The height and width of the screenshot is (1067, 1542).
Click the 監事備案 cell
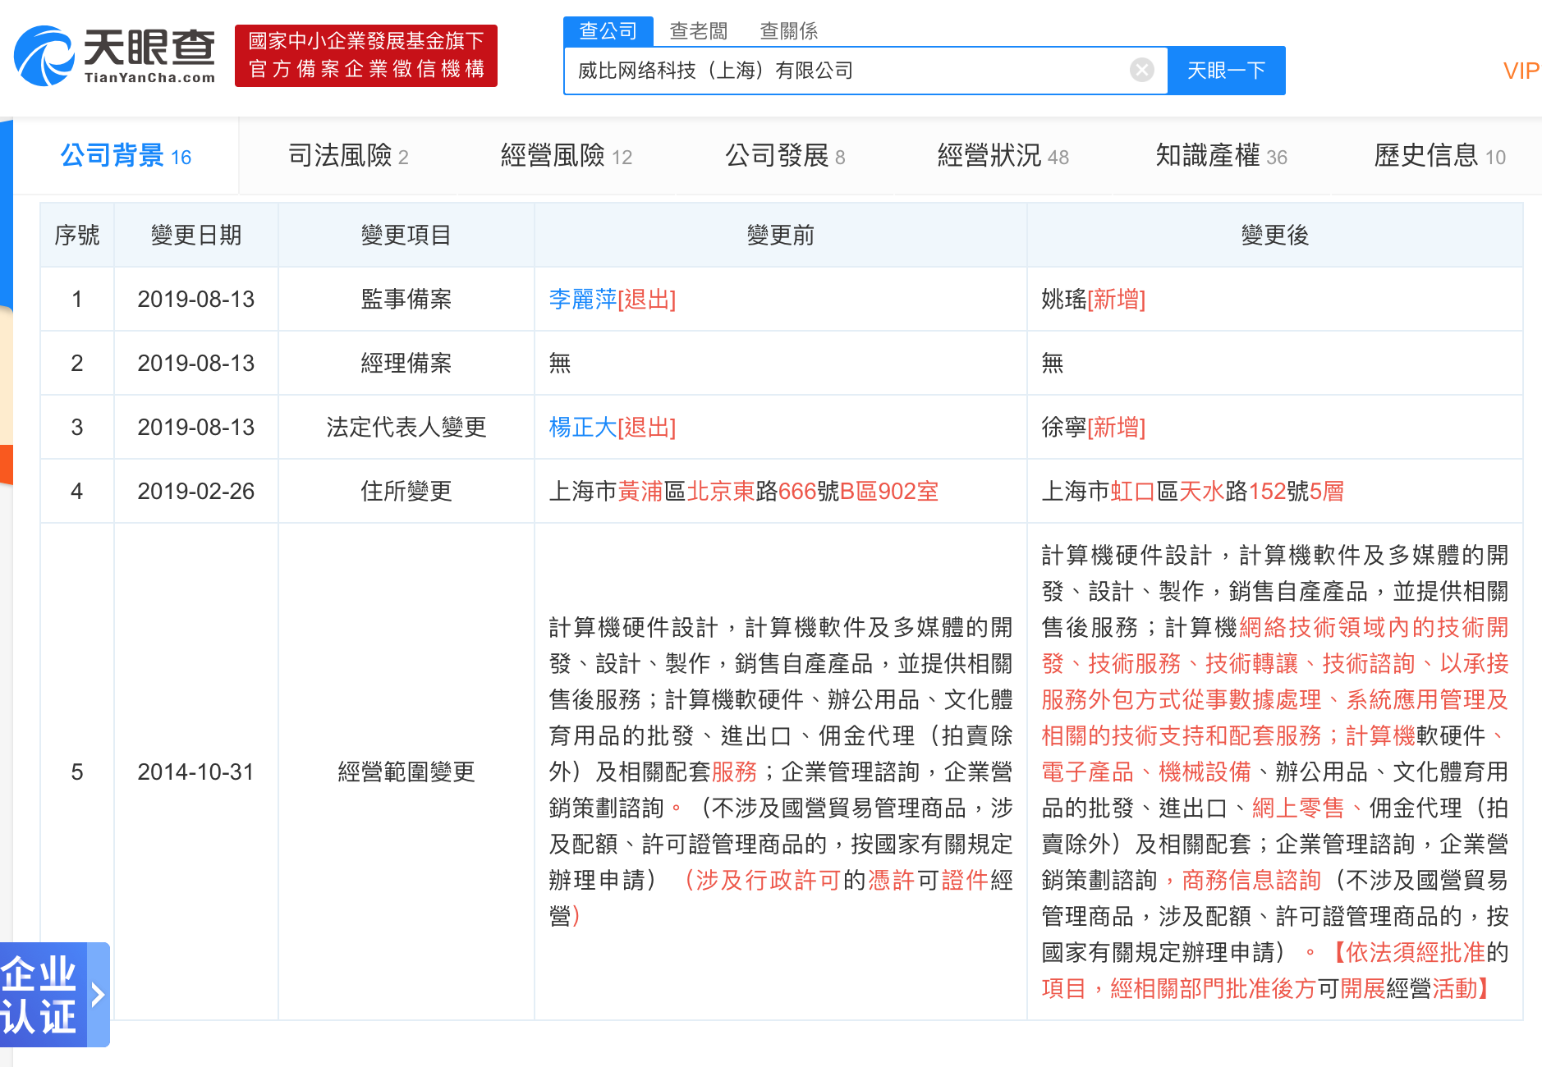406,300
